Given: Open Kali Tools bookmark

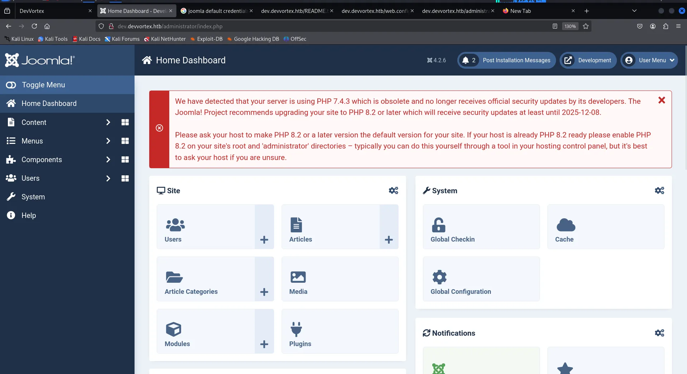Looking at the screenshot, I should 53,39.
